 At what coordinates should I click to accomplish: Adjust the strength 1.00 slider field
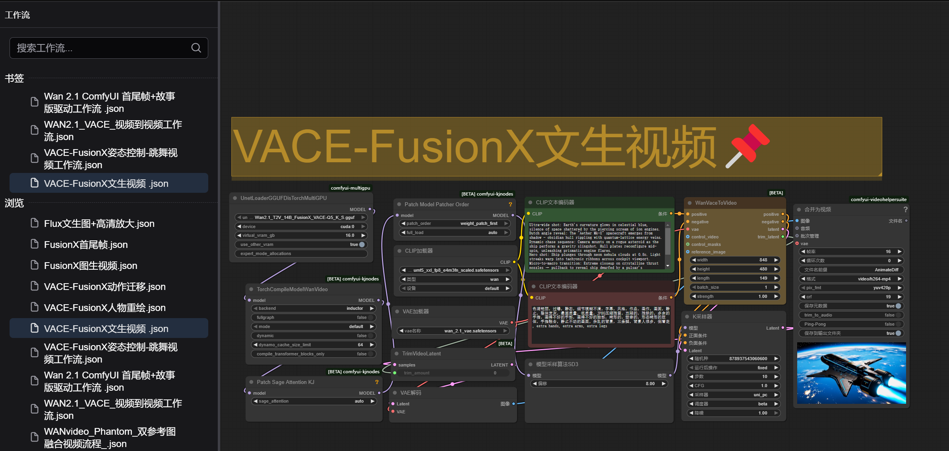(x=735, y=296)
